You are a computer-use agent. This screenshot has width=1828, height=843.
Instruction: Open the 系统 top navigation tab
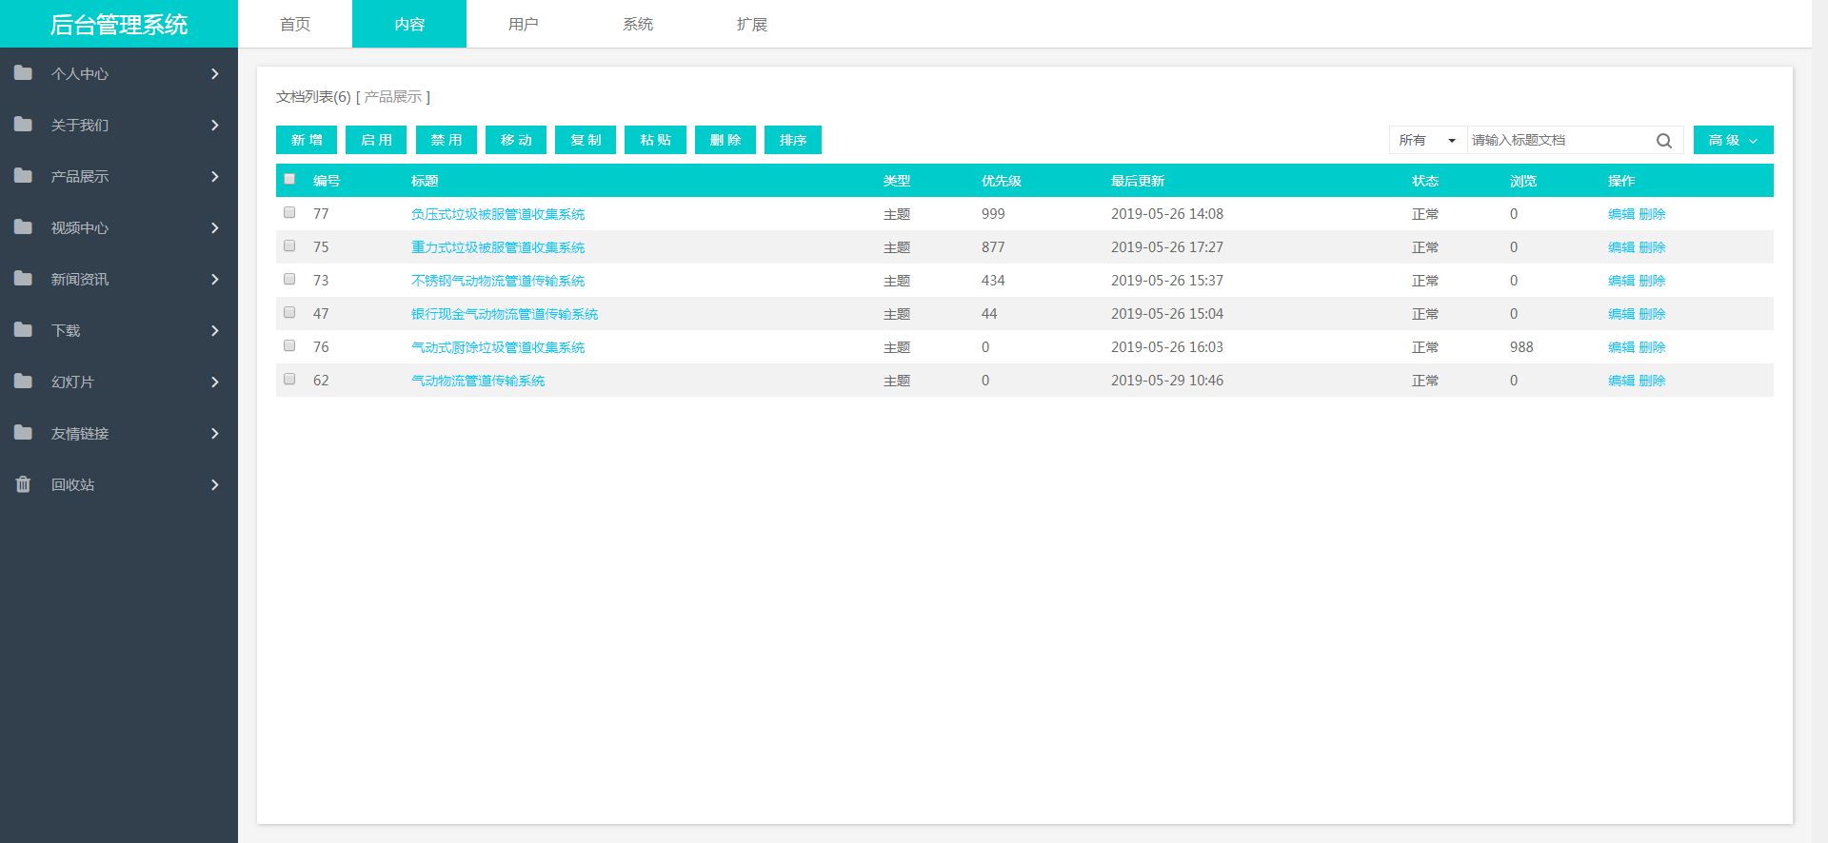(x=637, y=24)
